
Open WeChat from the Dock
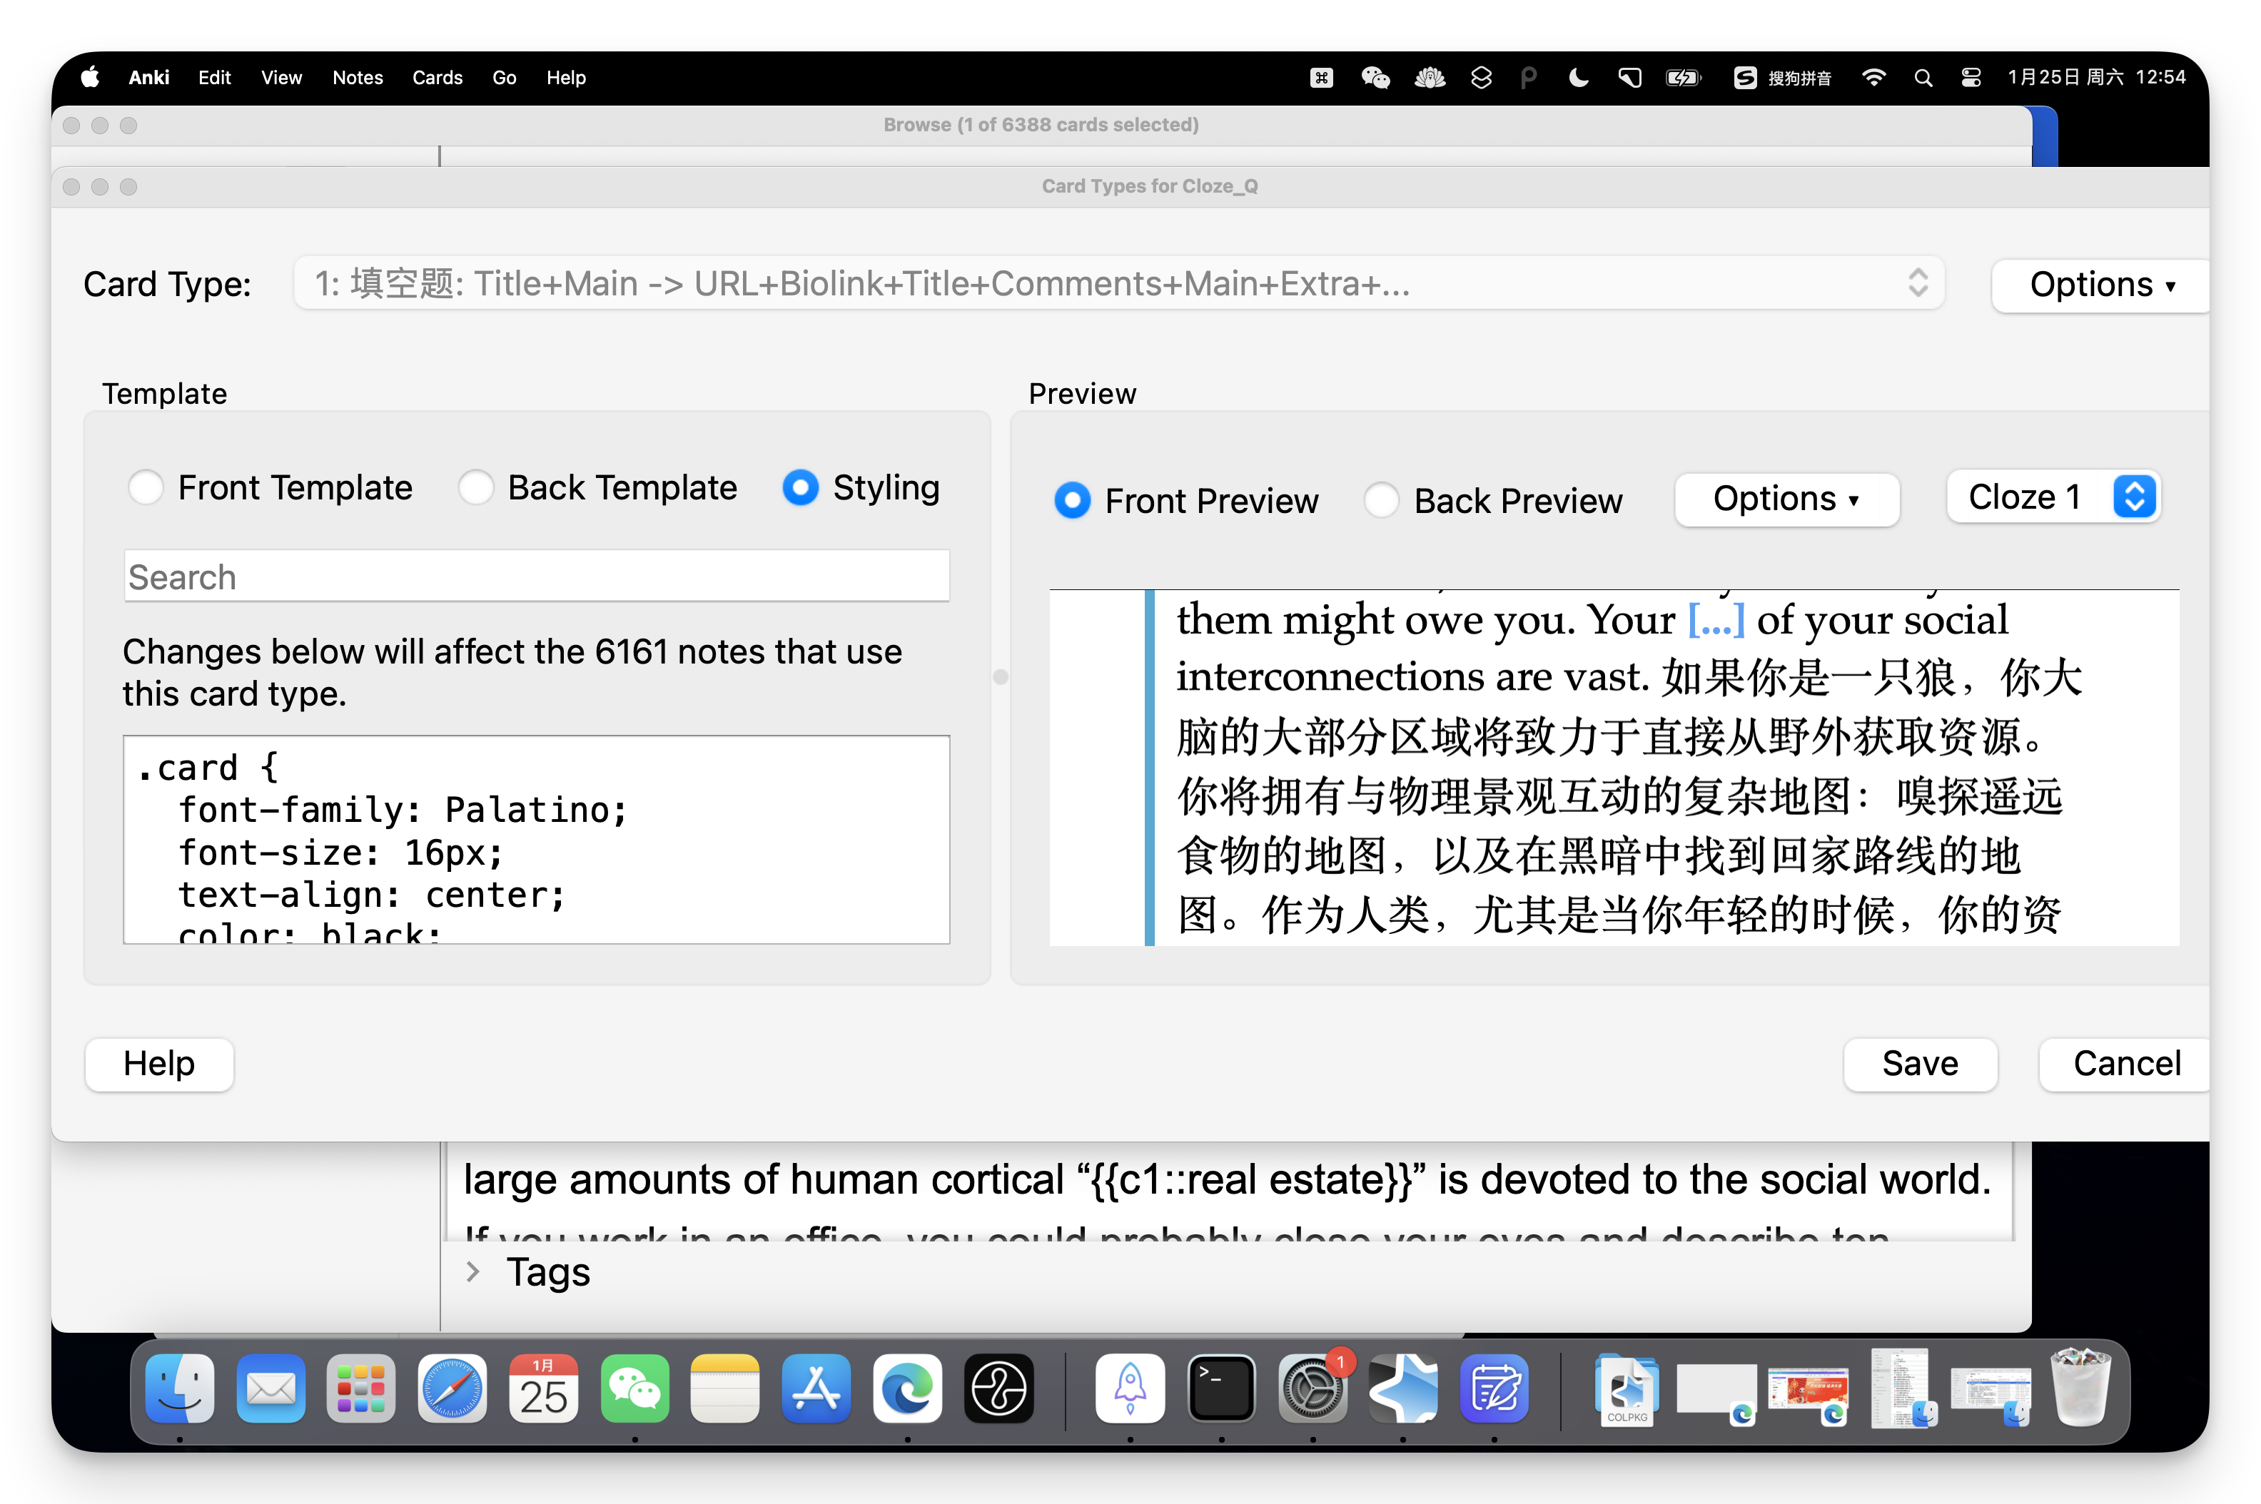pos(634,1388)
